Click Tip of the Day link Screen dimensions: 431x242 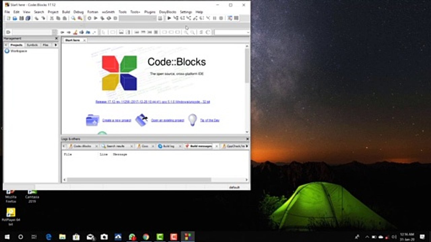(210, 120)
